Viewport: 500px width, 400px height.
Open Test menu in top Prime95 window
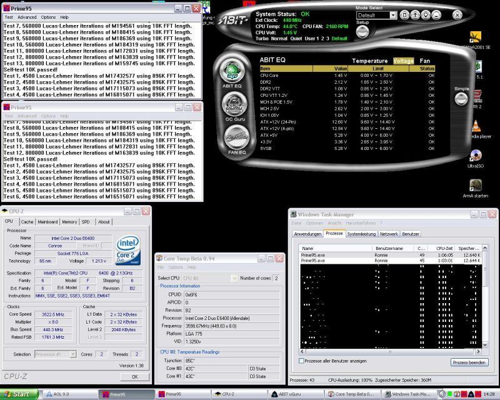pos(9,17)
